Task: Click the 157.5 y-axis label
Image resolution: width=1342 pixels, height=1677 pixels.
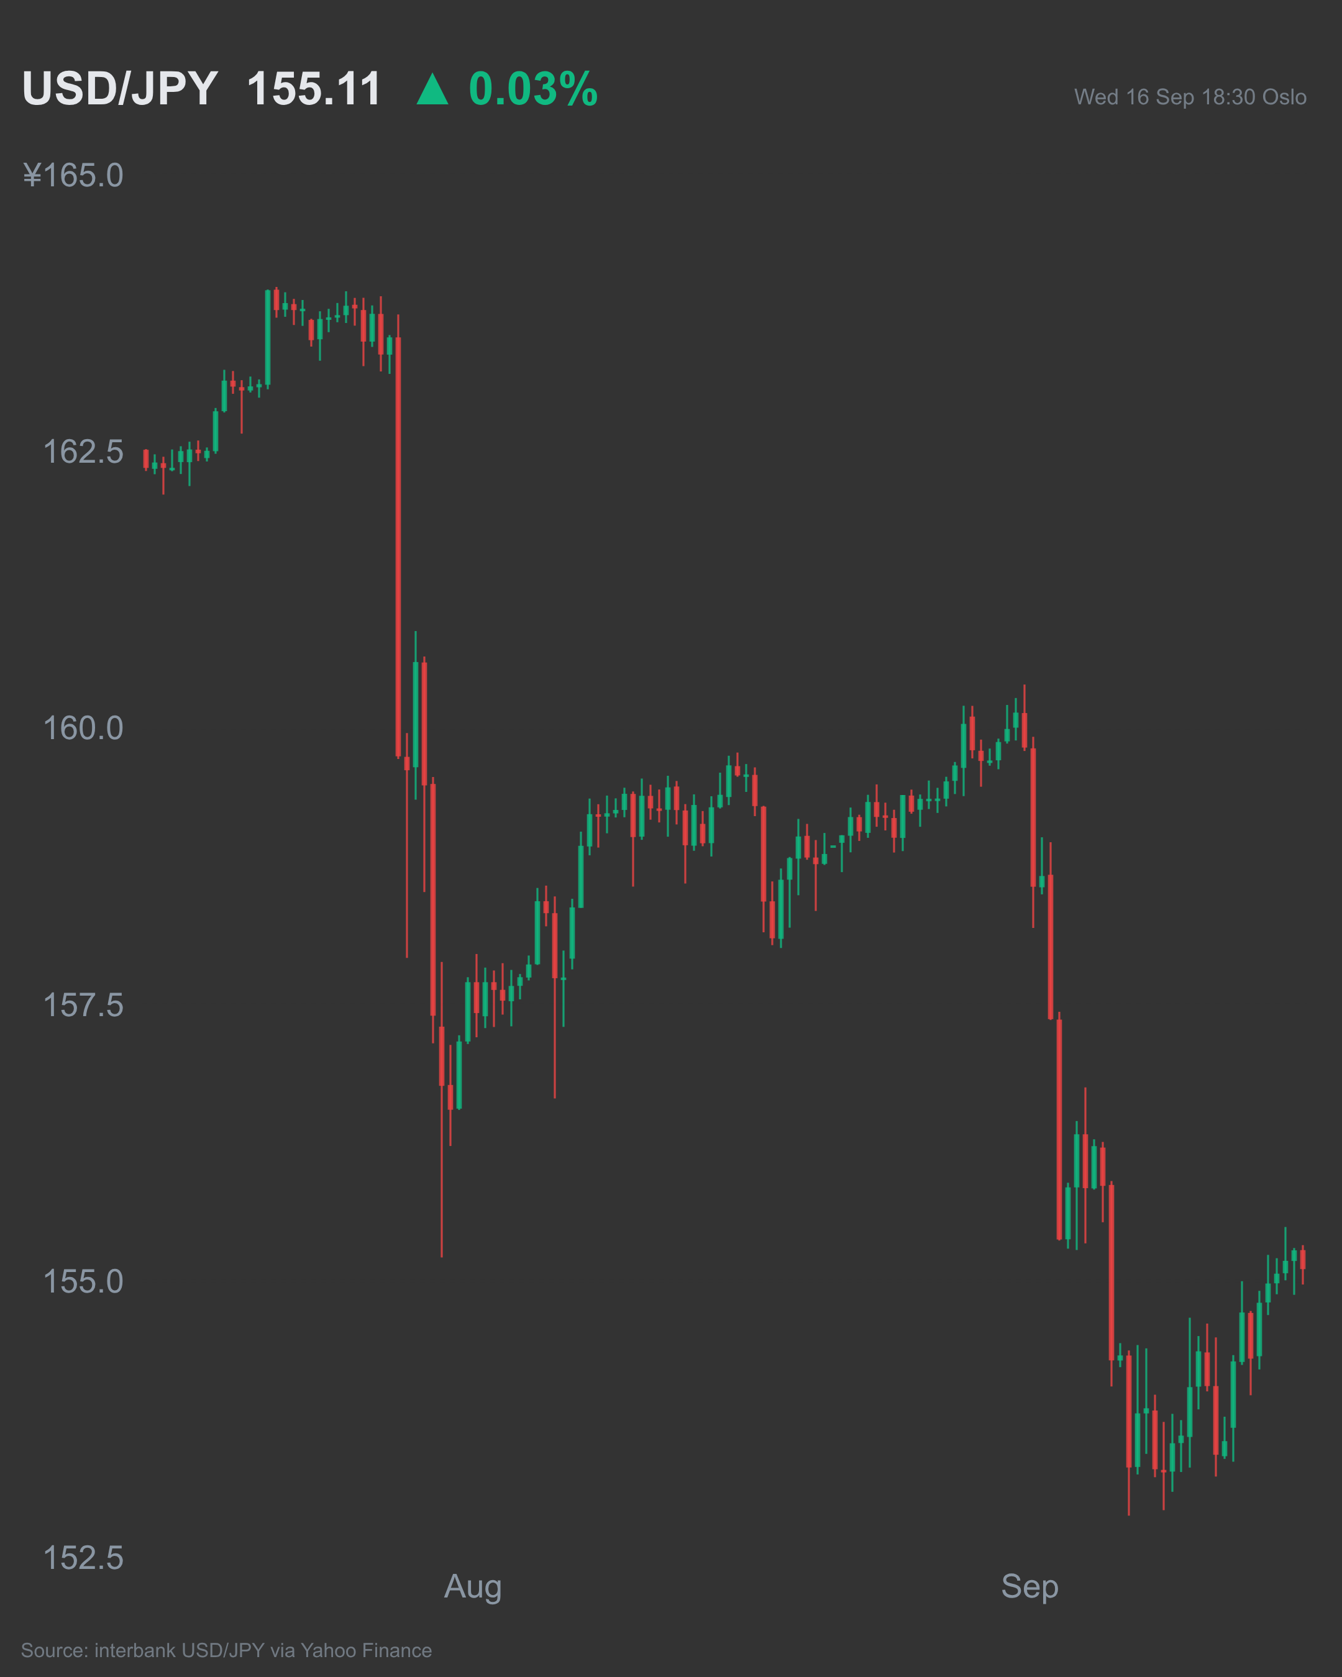Action: coord(83,1005)
